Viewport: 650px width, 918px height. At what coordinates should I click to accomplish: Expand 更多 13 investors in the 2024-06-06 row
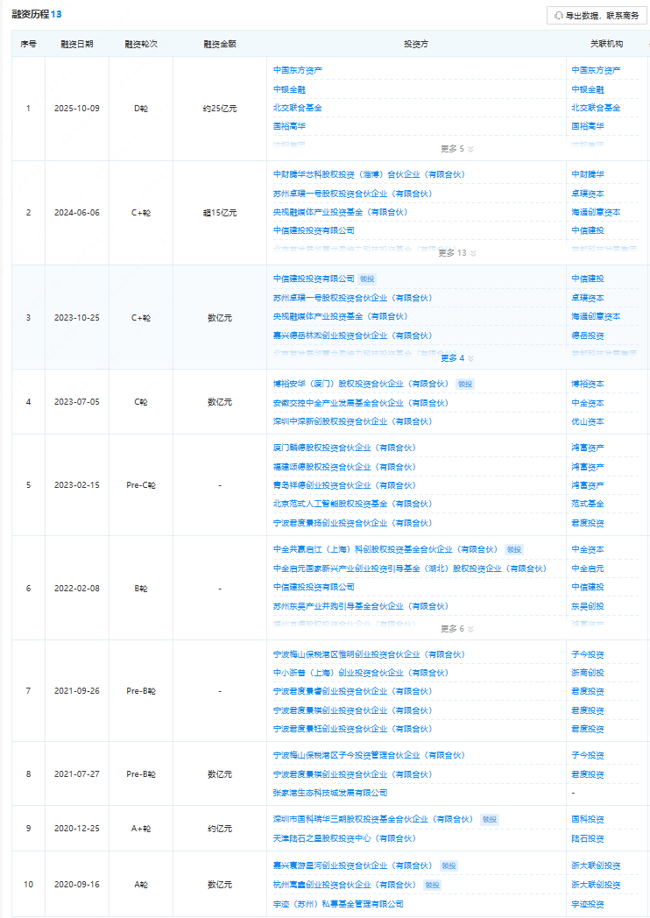pos(456,253)
